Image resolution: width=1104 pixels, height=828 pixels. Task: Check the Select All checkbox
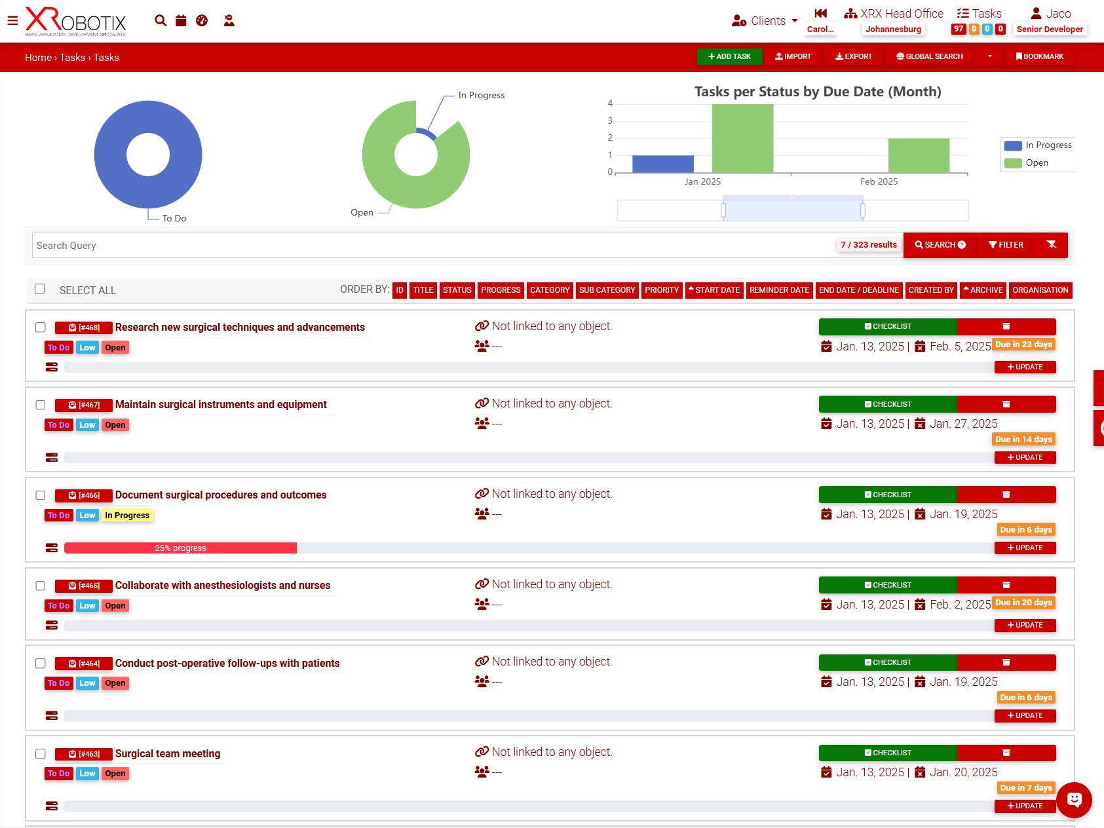coord(40,289)
